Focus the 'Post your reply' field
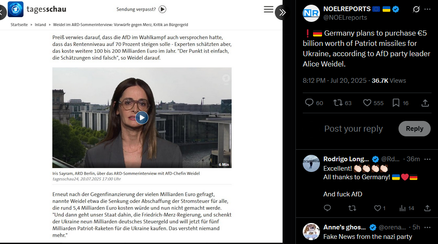This screenshot has height=244, width=438. pyautogui.click(x=353, y=129)
